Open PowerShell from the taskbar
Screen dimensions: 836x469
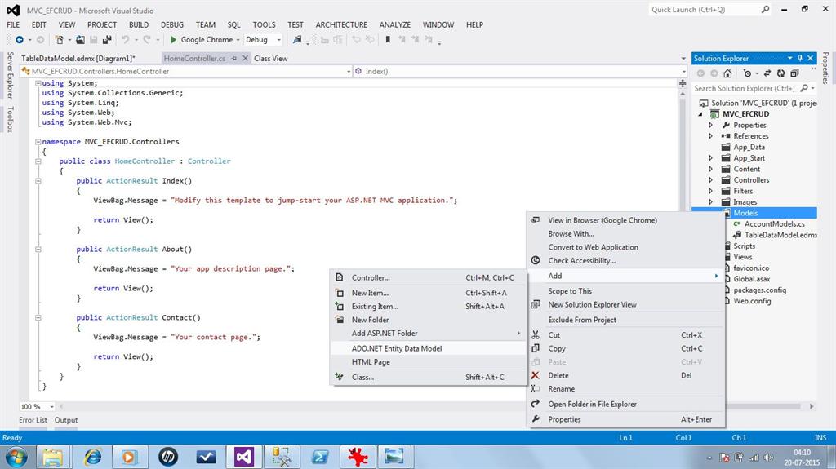click(x=319, y=457)
